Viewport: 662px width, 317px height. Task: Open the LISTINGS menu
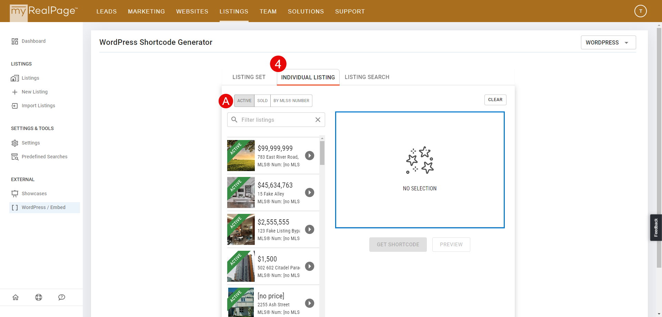(x=234, y=11)
